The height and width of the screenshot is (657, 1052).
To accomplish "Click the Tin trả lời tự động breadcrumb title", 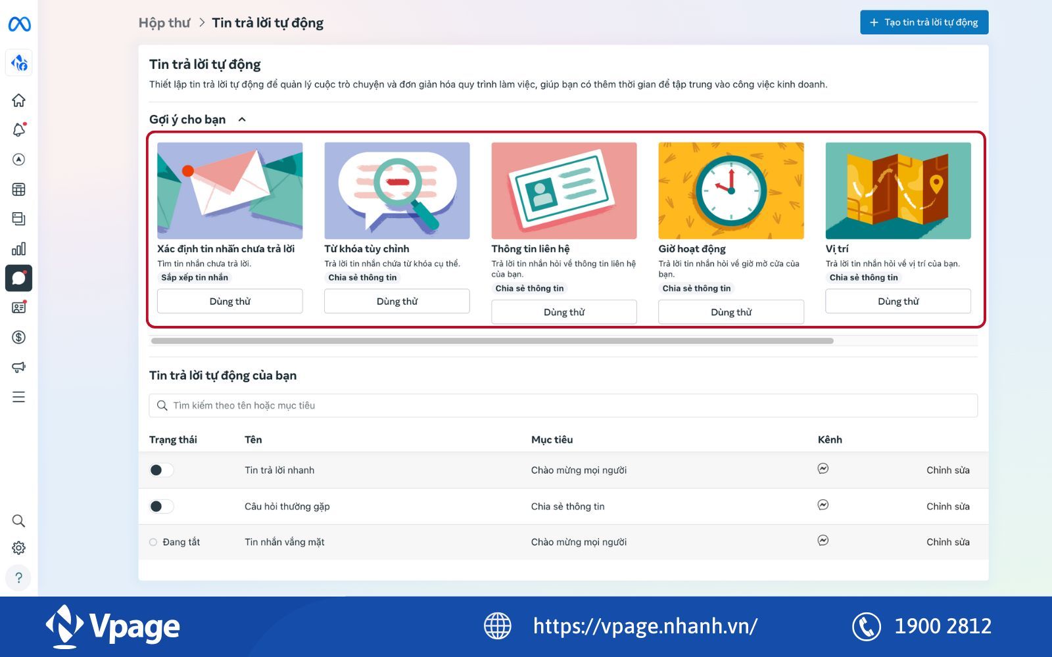I will [268, 23].
